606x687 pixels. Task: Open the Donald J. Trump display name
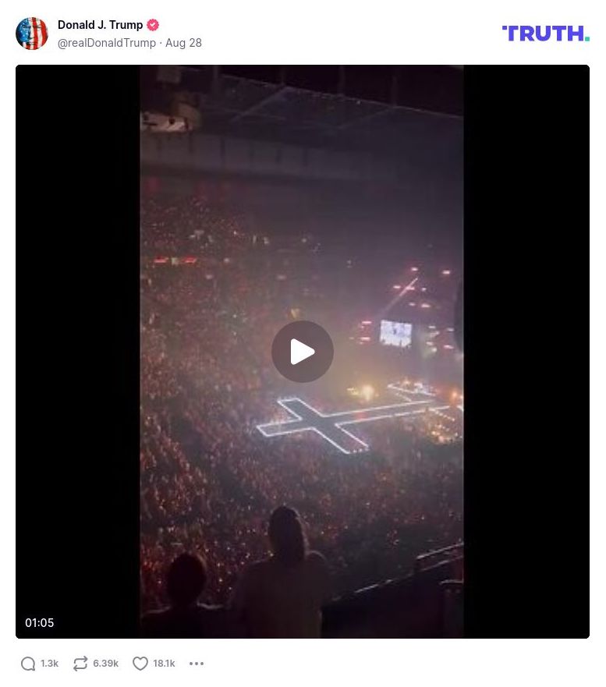pyautogui.click(x=101, y=25)
